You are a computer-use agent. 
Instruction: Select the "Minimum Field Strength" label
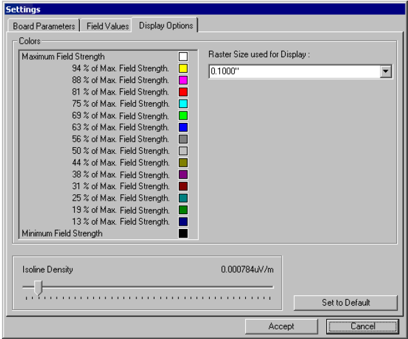tap(62, 234)
